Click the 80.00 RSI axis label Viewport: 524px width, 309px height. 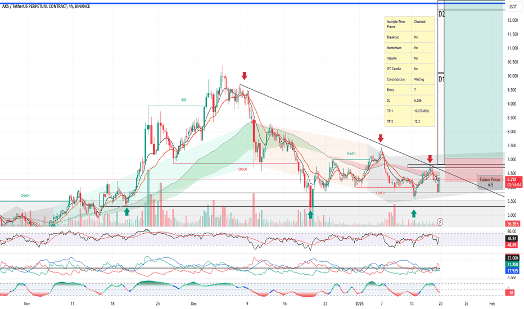(x=512, y=231)
